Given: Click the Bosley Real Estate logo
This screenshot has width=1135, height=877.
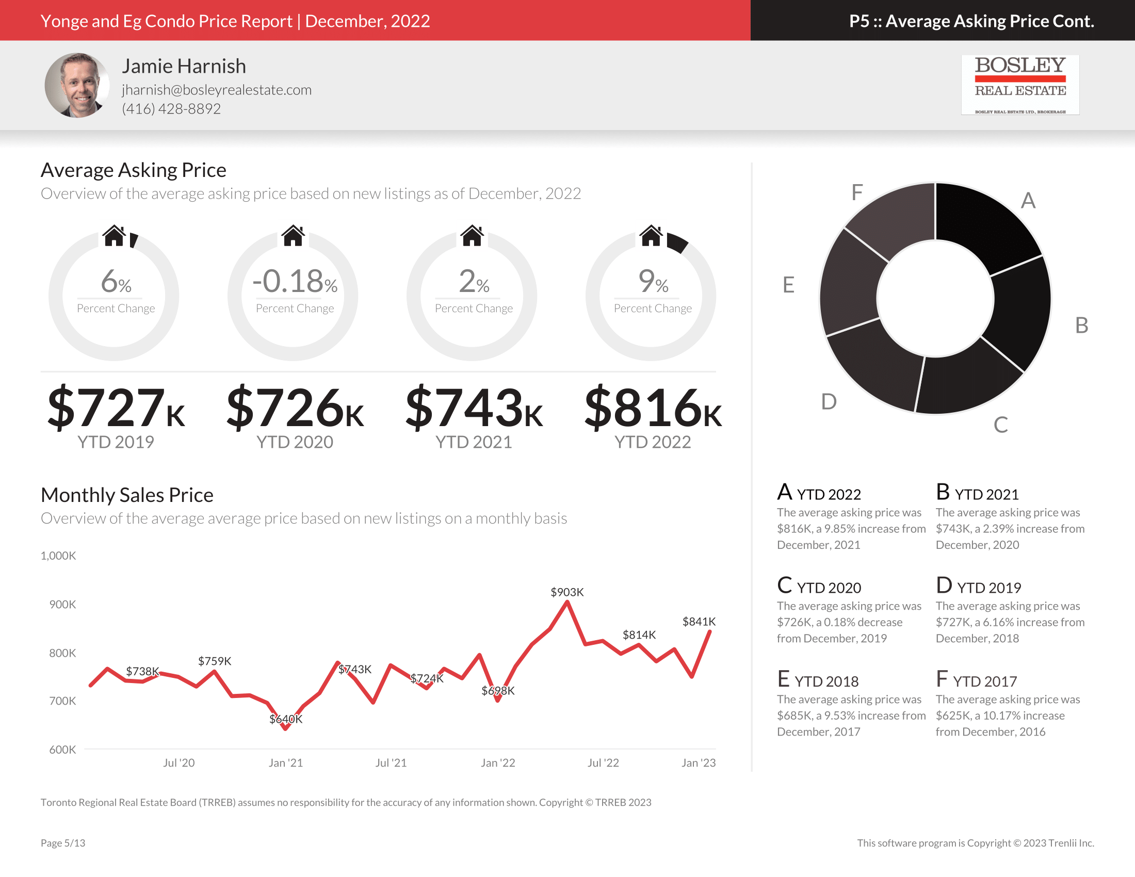Looking at the screenshot, I should (x=1019, y=85).
